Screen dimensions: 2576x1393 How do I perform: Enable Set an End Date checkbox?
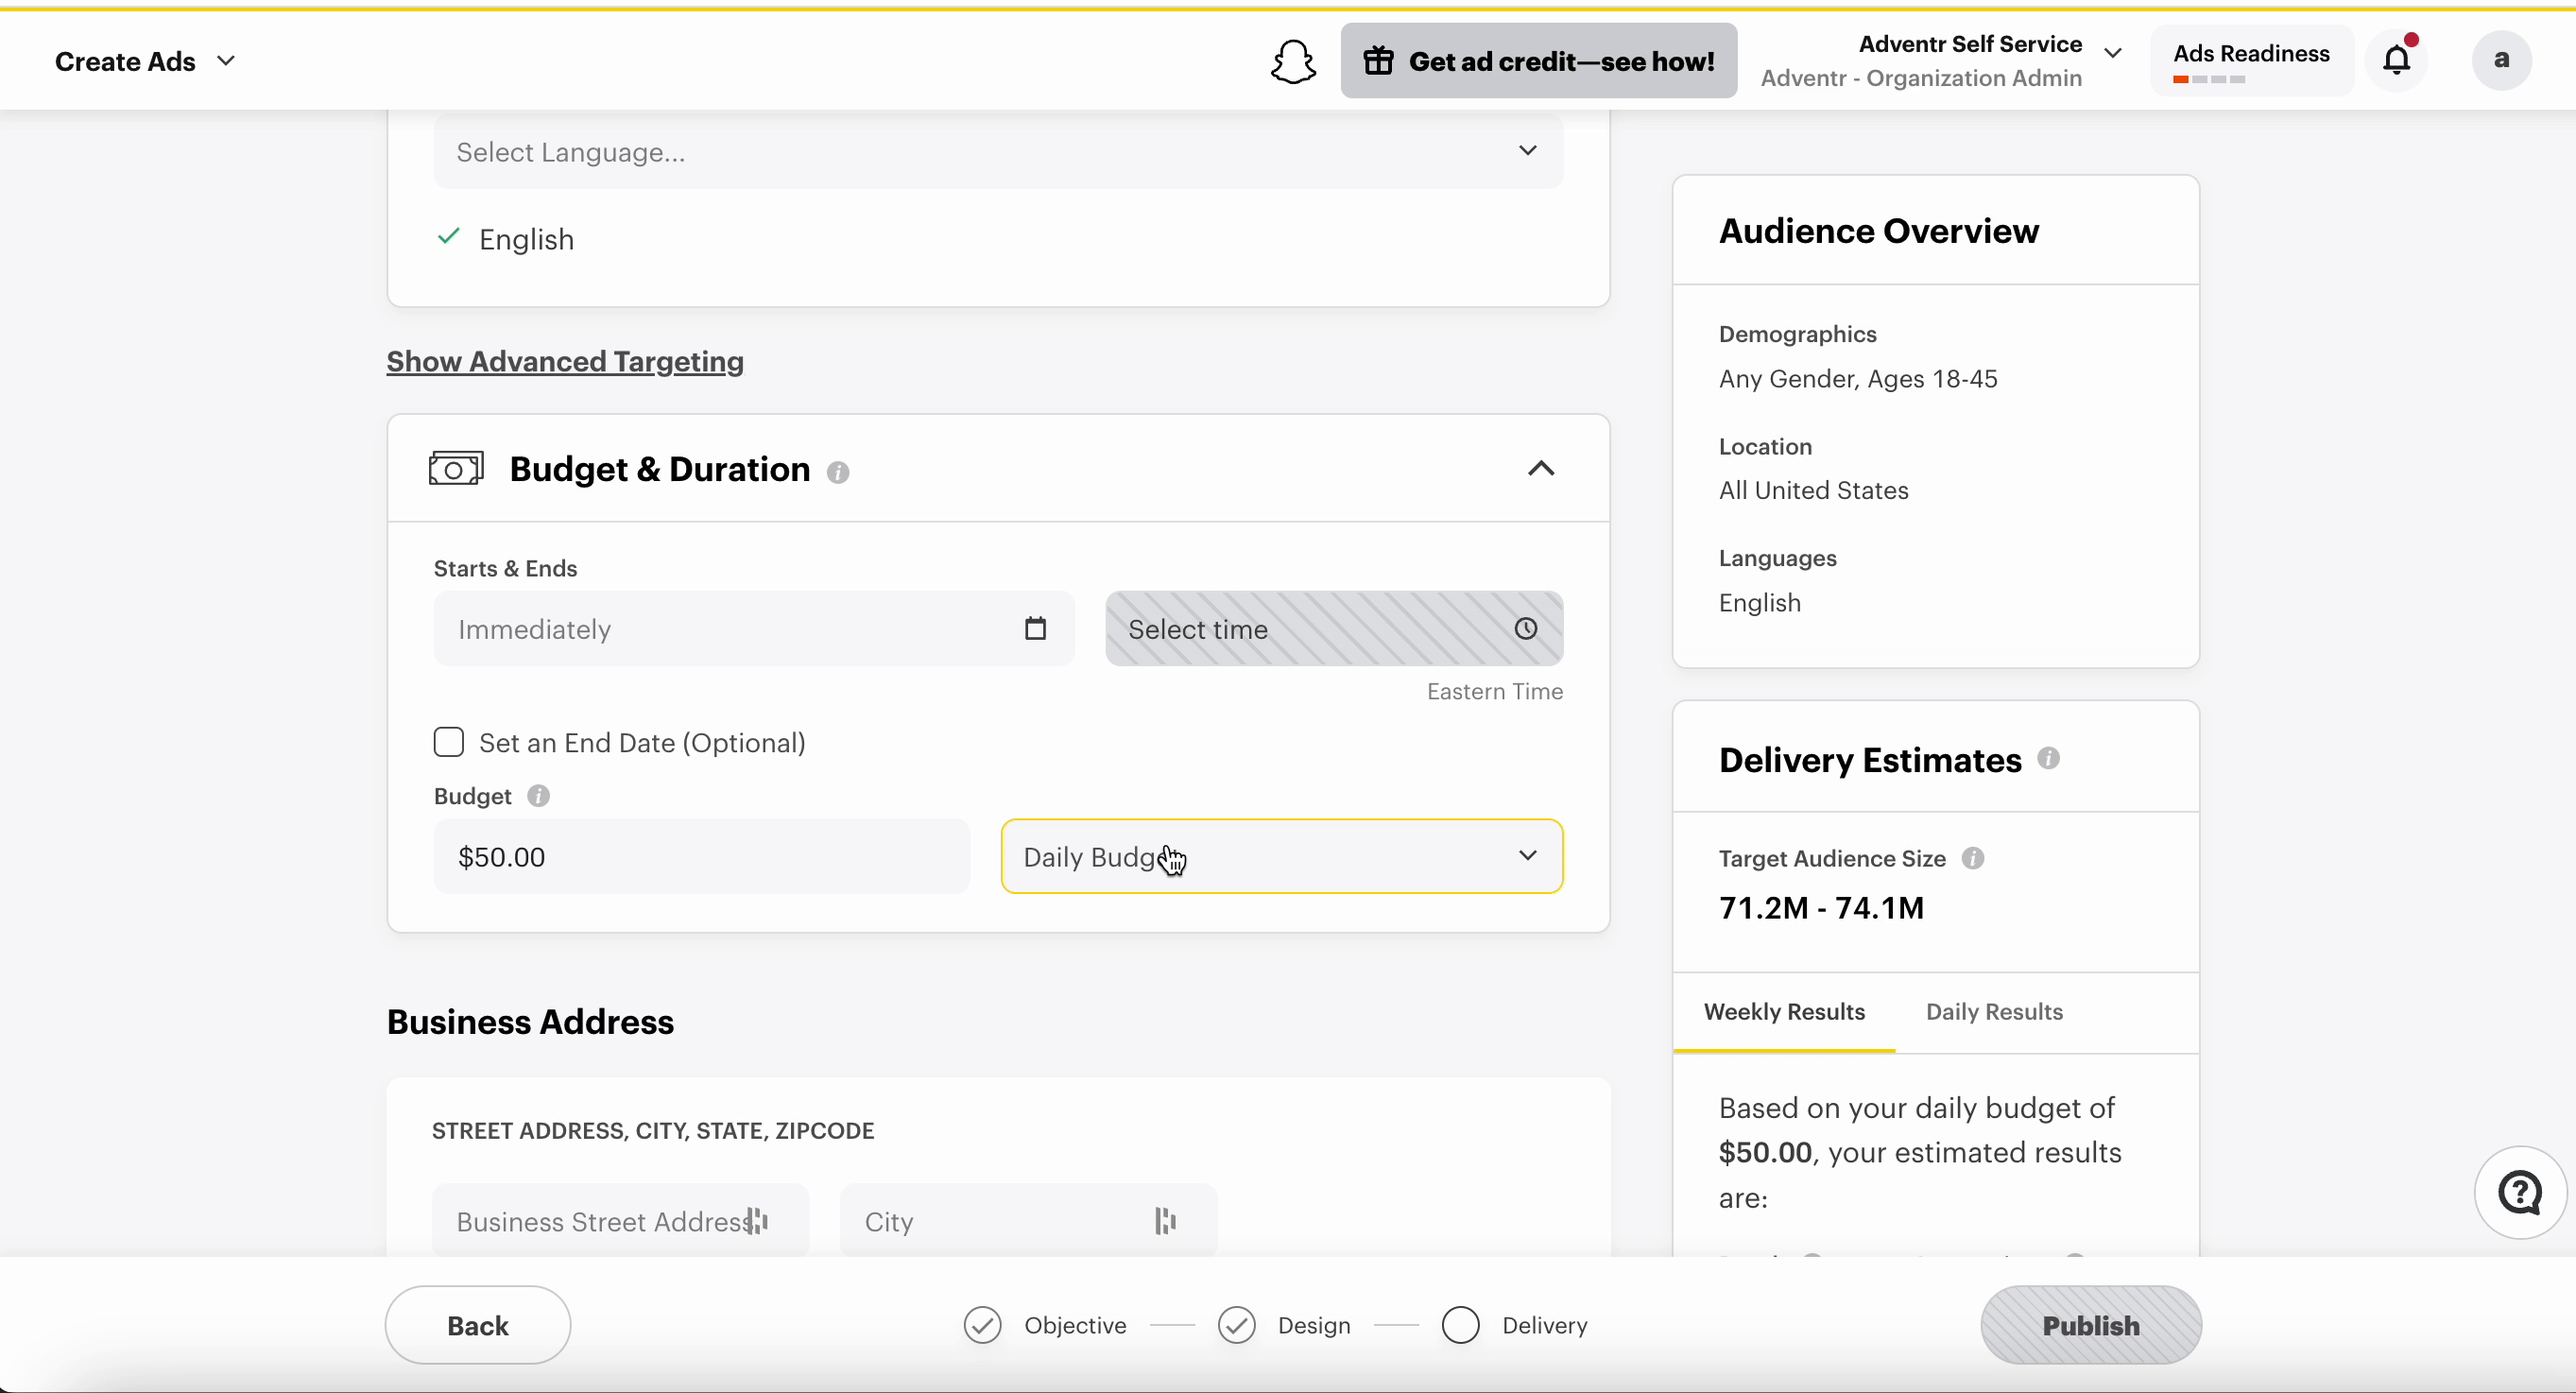(x=449, y=742)
